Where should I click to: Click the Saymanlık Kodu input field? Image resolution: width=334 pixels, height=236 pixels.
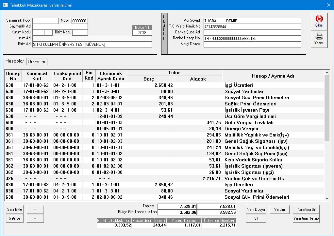click(x=45, y=21)
